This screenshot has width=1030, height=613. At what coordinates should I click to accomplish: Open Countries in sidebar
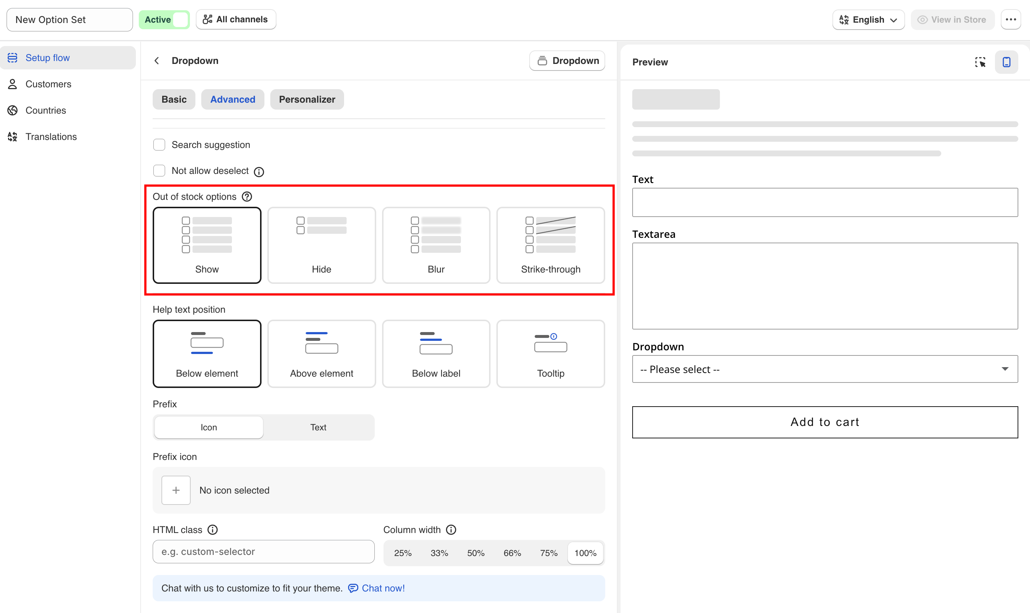tap(68, 110)
